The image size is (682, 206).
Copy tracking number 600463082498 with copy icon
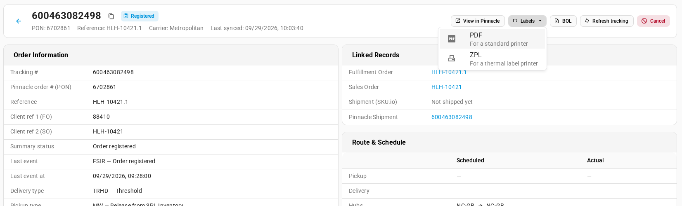pos(111,16)
